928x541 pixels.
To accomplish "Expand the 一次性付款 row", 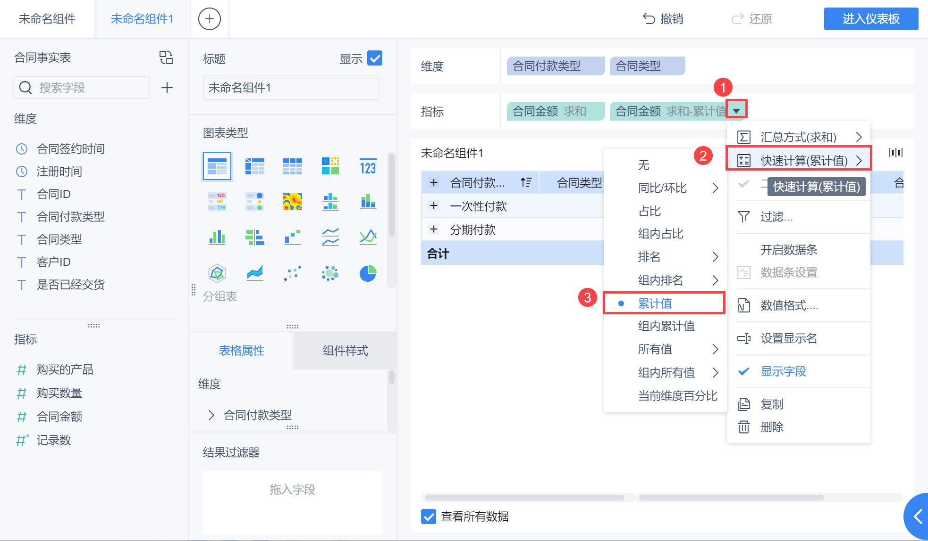I will (434, 206).
